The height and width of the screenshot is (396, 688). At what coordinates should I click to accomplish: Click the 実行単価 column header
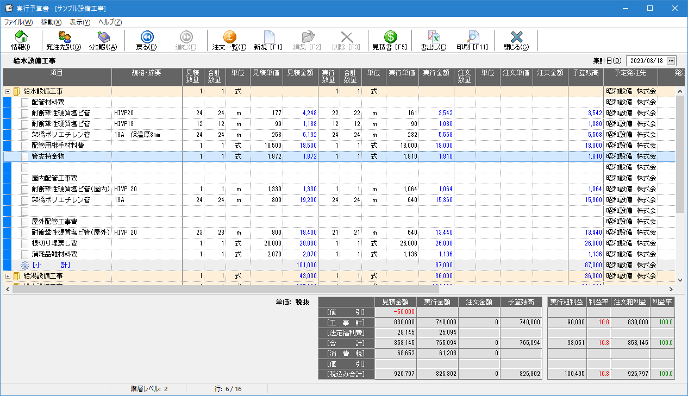pos(402,77)
